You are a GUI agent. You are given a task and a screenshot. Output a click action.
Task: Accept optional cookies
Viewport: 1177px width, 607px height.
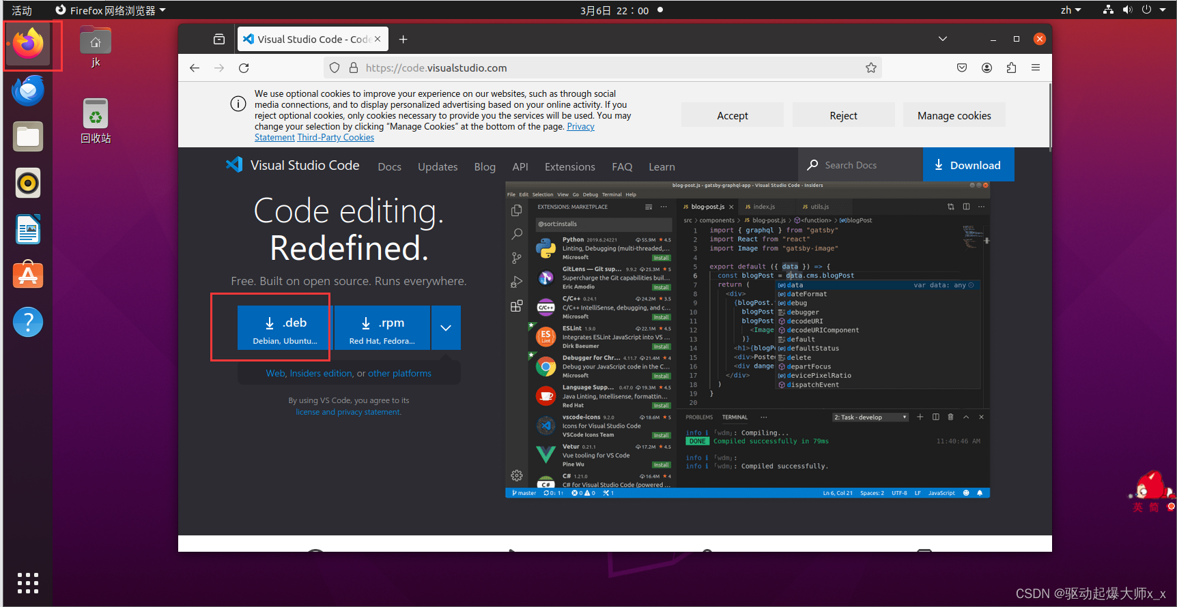coord(733,115)
